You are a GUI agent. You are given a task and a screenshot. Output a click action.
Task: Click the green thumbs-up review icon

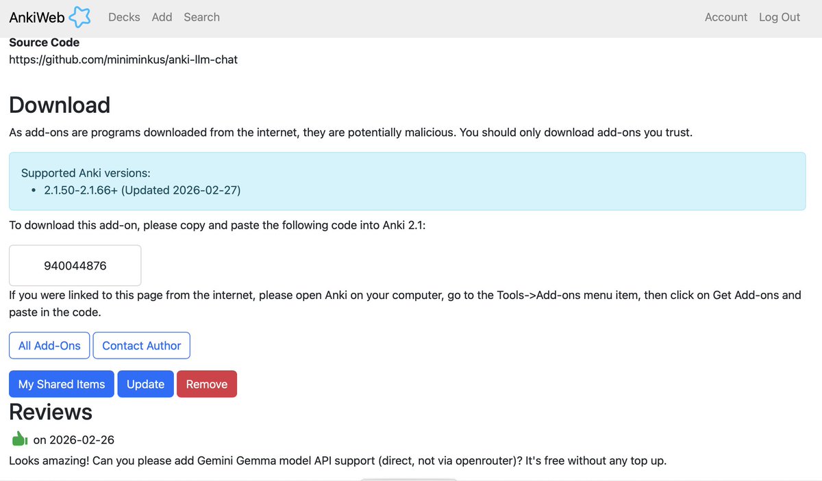click(x=19, y=439)
